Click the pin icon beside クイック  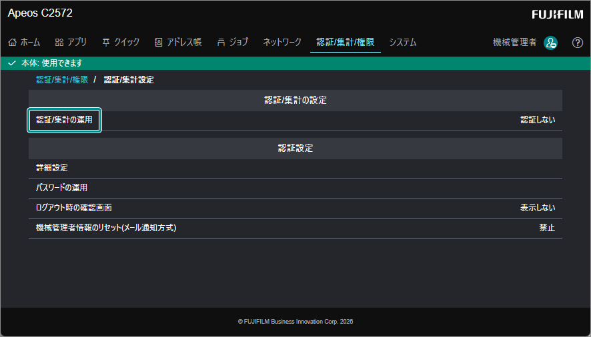[106, 42]
